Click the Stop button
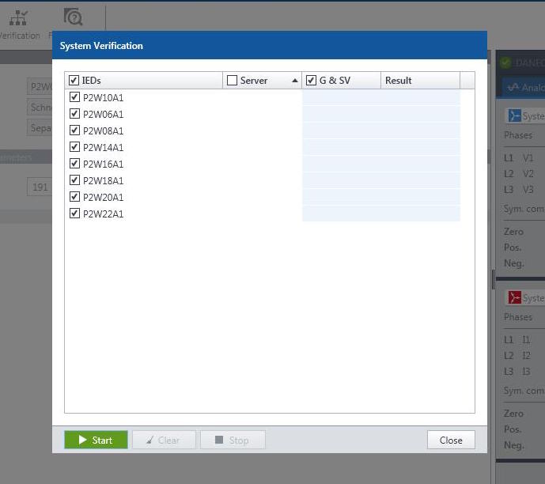This screenshot has height=484, width=545. pyautogui.click(x=233, y=440)
